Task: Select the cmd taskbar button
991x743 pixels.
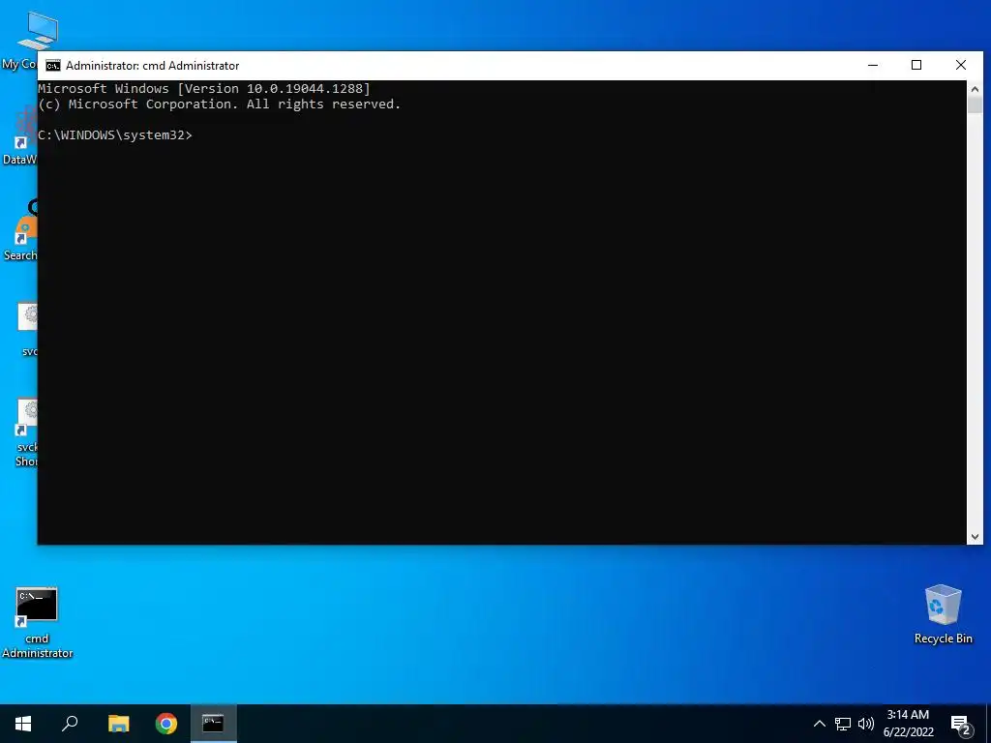Action: pyautogui.click(x=214, y=724)
